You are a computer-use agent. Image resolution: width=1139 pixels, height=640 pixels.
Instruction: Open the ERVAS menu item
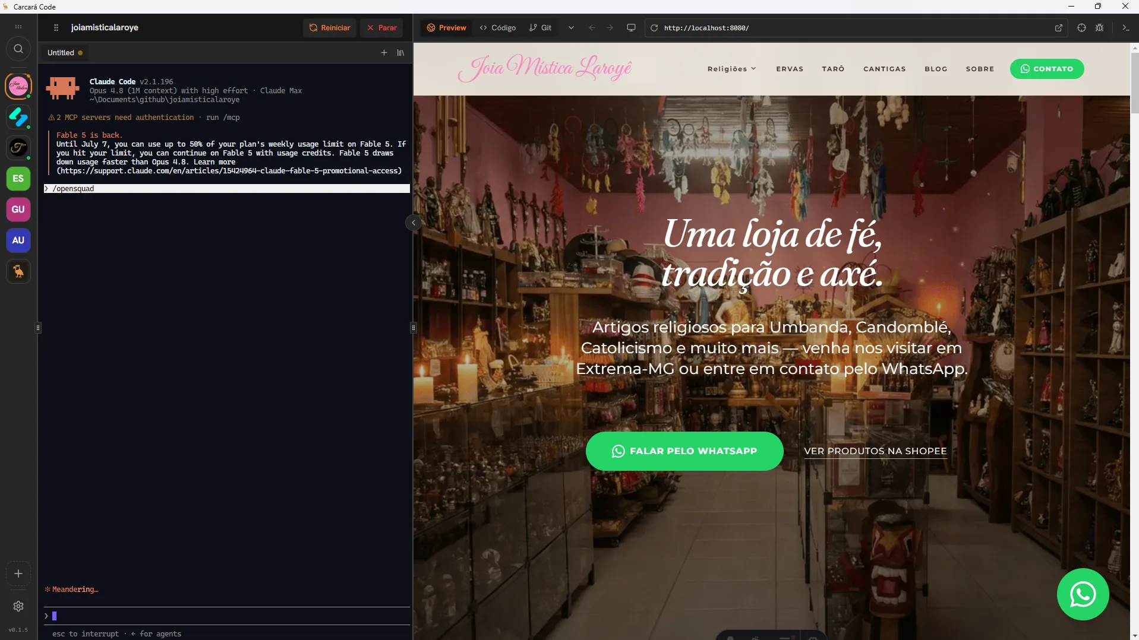coord(790,69)
